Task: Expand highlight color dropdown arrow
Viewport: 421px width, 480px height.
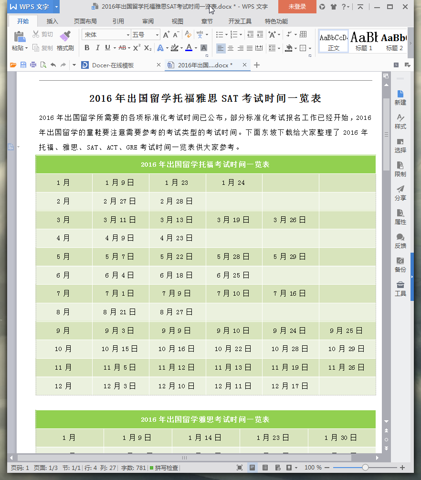Action: [x=181, y=48]
